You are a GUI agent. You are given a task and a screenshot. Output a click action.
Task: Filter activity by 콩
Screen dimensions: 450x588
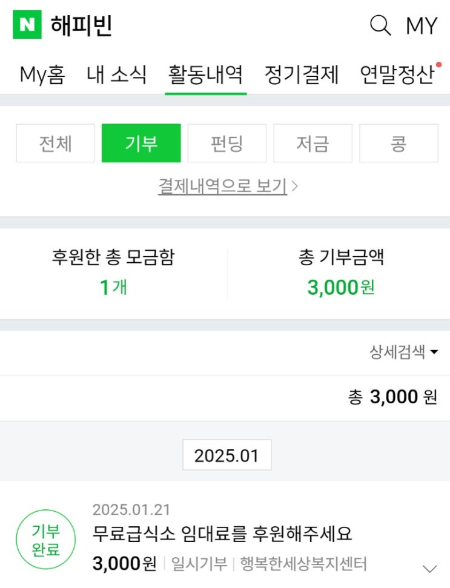pos(399,144)
